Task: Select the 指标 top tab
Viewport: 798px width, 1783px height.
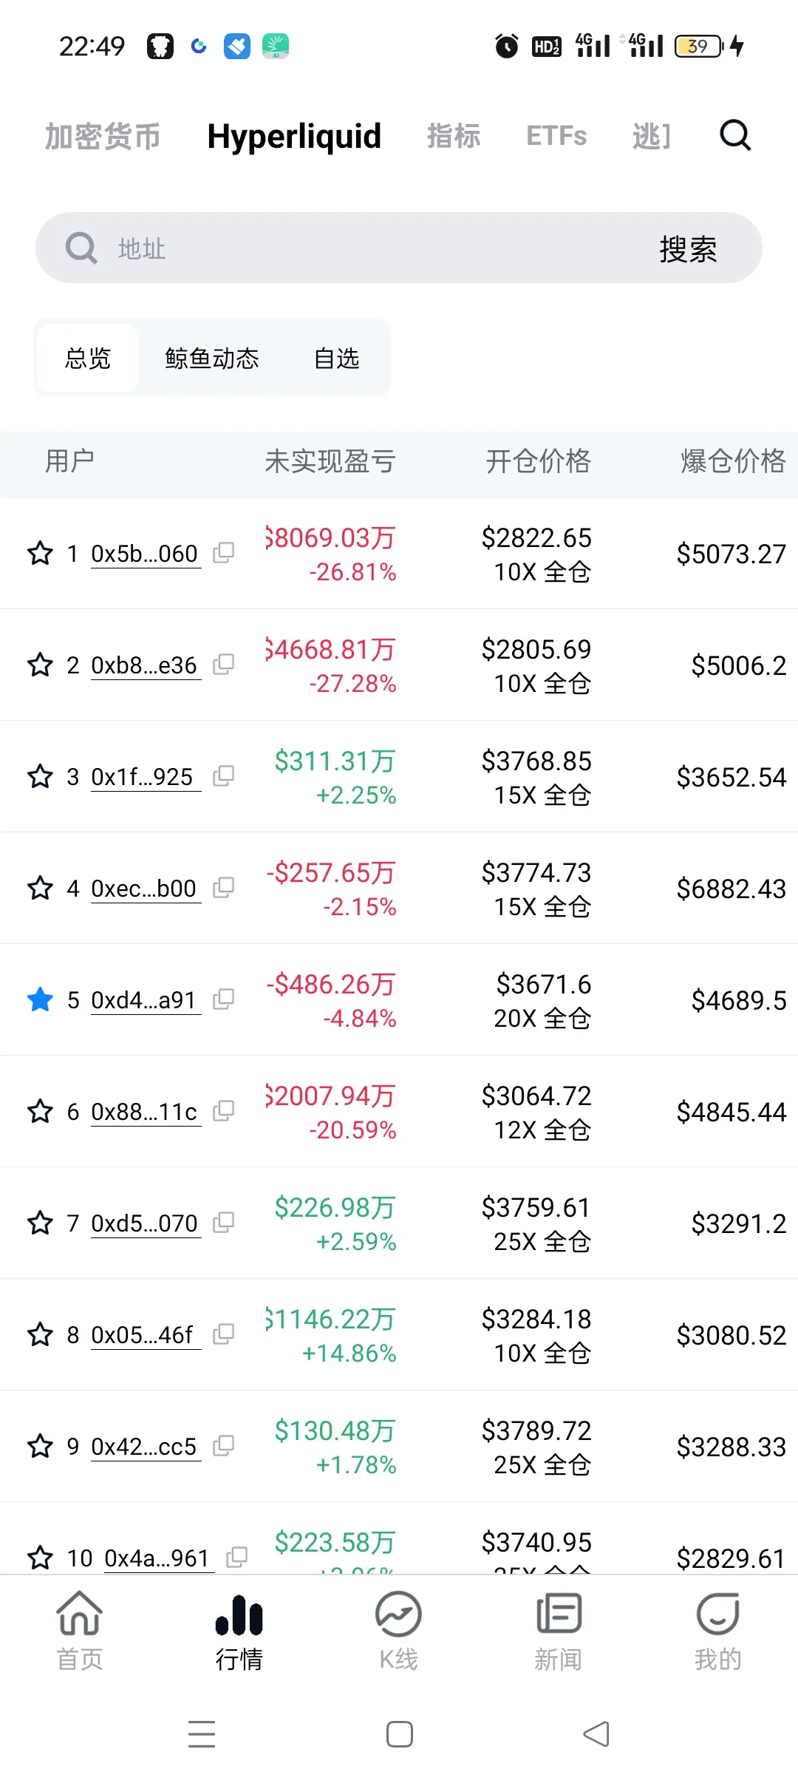Action: click(x=454, y=136)
